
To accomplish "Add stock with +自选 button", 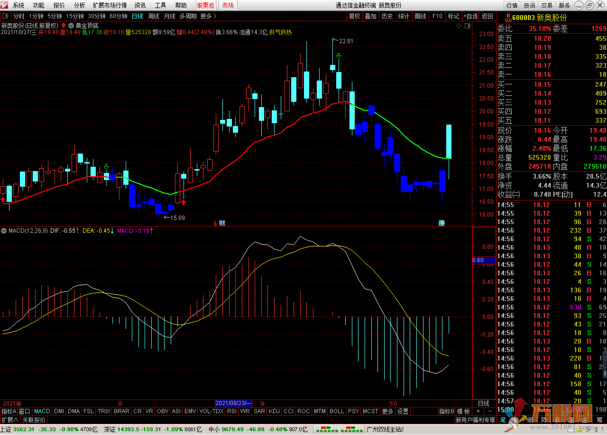I will pos(471,16).
